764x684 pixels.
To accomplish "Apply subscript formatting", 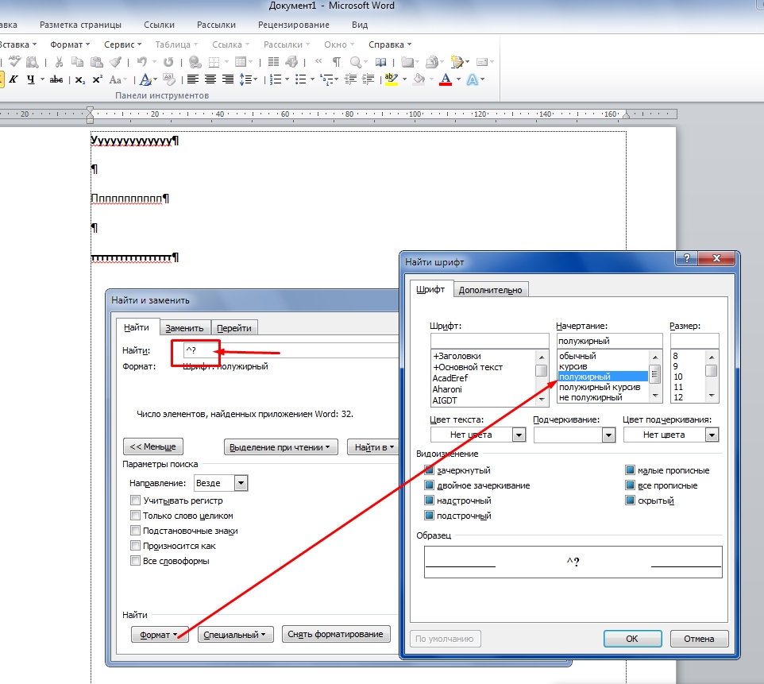I will (80, 79).
